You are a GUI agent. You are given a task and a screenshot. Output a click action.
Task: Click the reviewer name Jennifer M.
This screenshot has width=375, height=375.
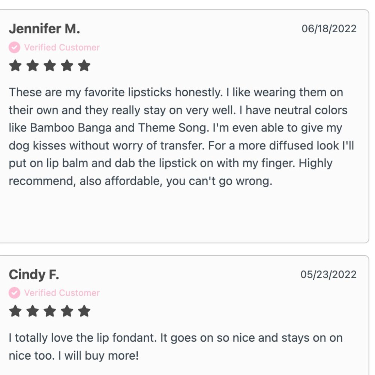tap(44, 29)
